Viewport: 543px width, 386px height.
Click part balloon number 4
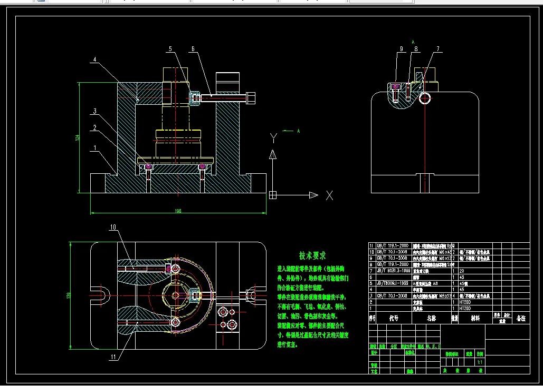click(x=94, y=60)
